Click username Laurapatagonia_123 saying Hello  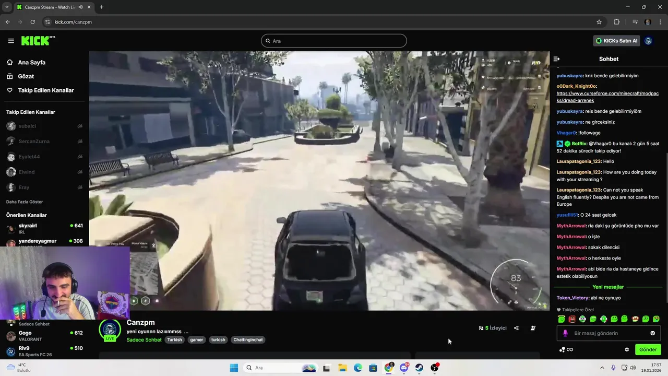click(x=579, y=161)
